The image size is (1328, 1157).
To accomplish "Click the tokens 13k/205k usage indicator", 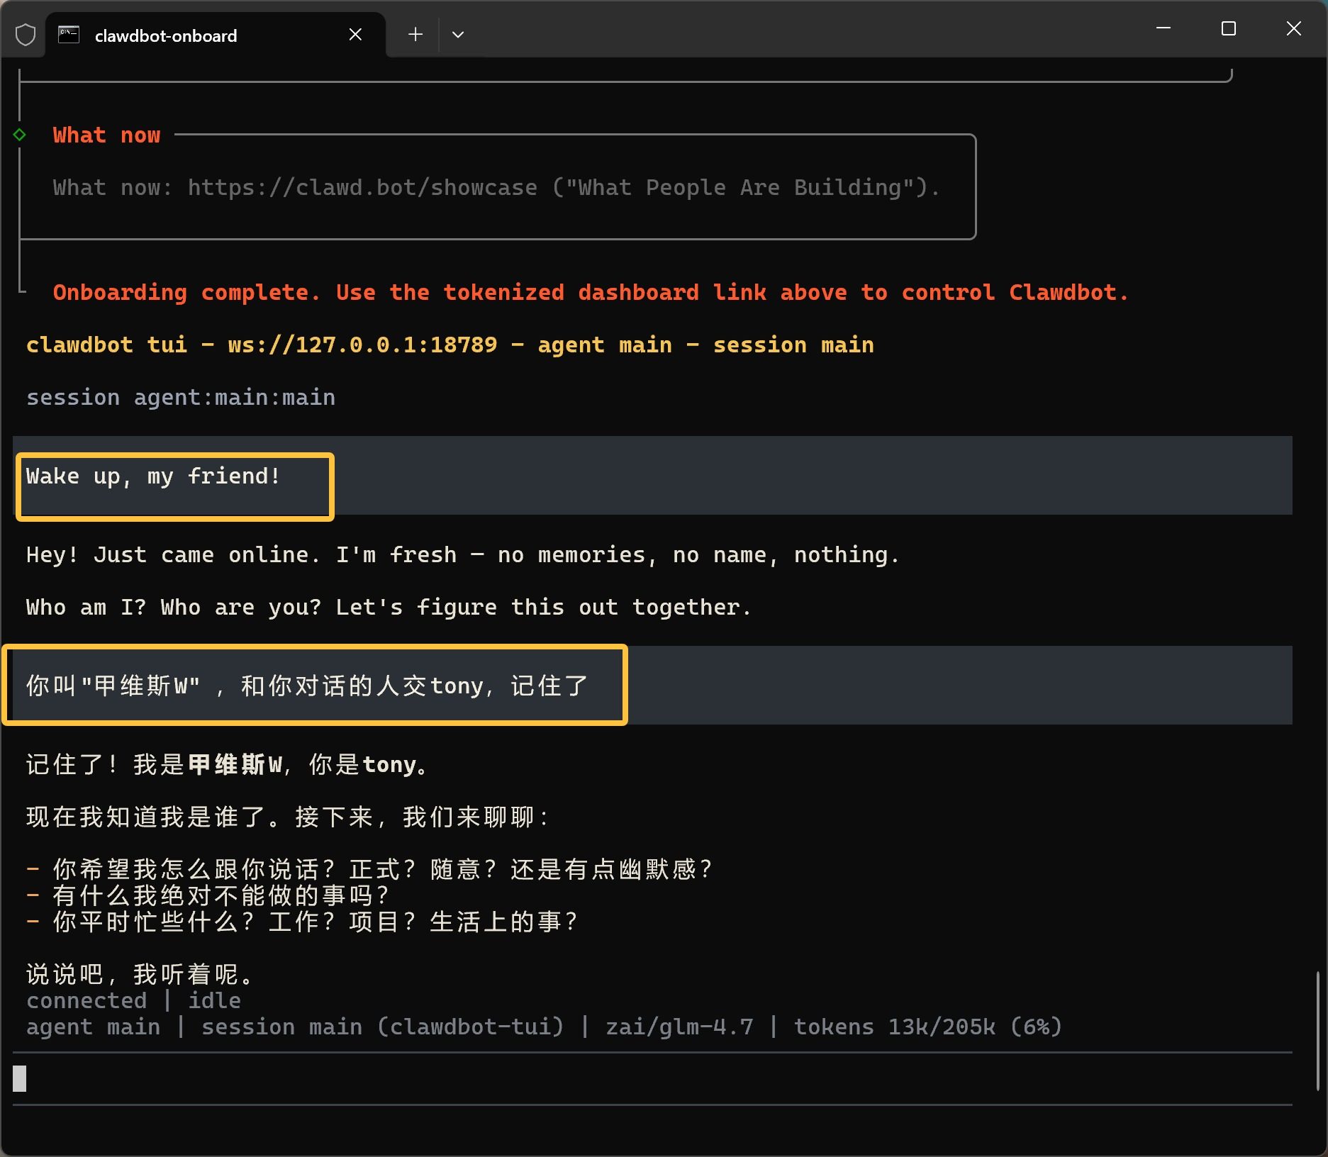I will click(x=927, y=1027).
